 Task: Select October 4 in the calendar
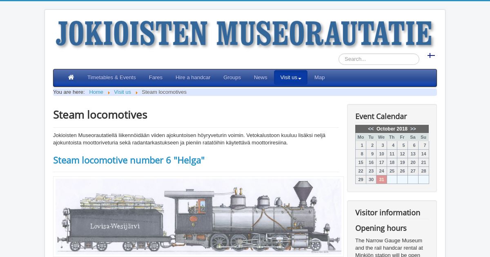tap(392, 145)
